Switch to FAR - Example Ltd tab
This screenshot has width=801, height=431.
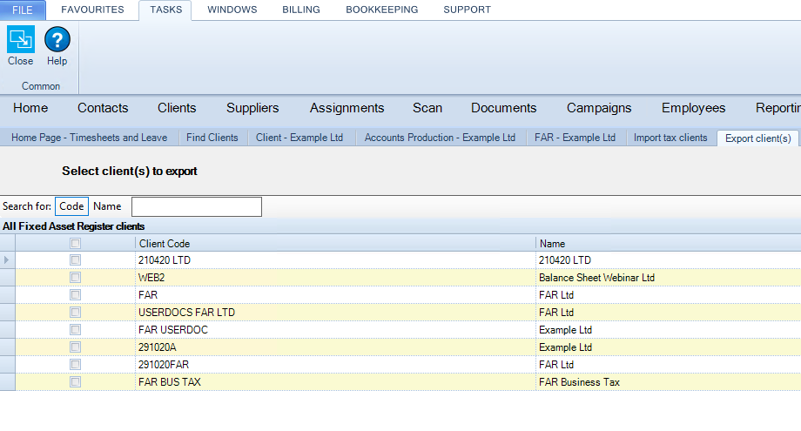[575, 138]
